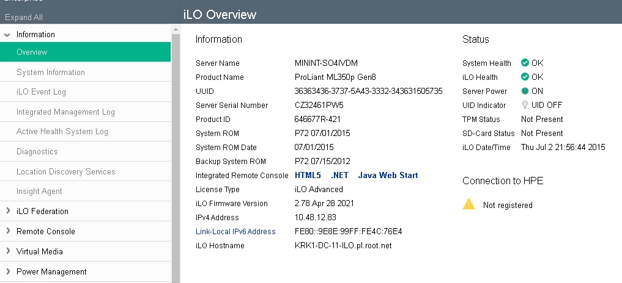Open the Active Health System Log
622x283 pixels.
click(85, 131)
